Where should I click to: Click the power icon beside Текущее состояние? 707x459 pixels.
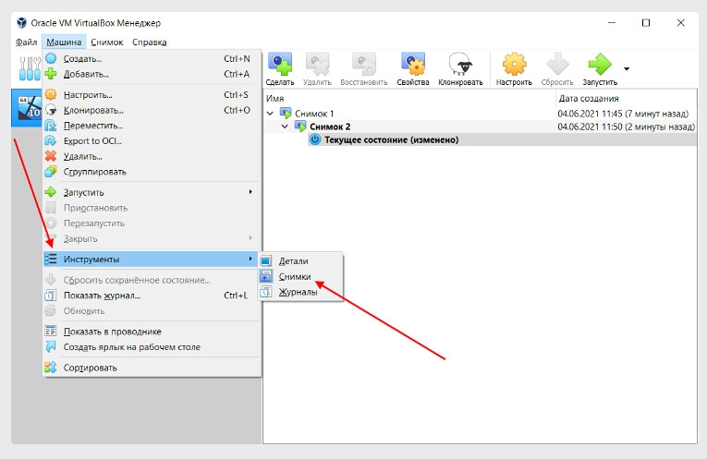[x=315, y=139]
